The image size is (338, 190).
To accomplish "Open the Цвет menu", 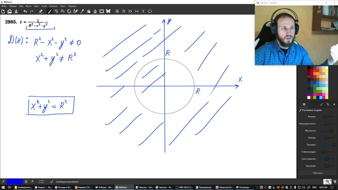I will [36, 6].
